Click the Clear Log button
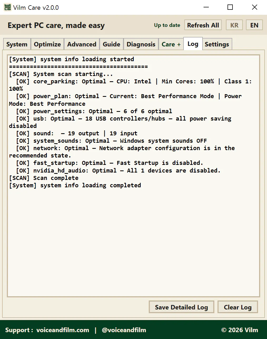The height and width of the screenshot is (339, 267). [238, 307]
